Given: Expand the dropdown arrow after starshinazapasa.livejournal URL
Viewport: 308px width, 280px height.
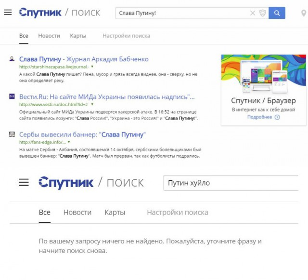Looking at the screenshot, I should pos(92,67).
